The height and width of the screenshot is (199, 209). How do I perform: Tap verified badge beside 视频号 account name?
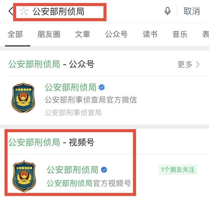(104, 170)
